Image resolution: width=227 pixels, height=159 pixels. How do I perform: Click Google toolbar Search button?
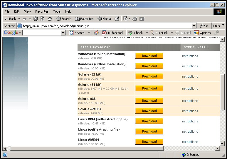tap(77, 33)
